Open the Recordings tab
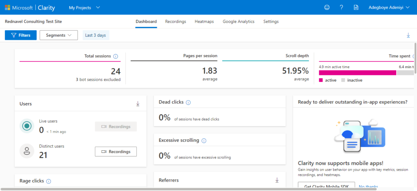Viewport: 417px width, 191px height. point(176,22)
